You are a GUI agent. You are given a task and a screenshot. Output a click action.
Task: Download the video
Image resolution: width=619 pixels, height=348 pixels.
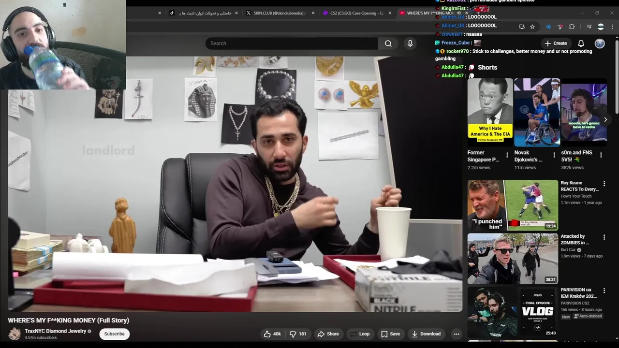click(x=426, y=334)
